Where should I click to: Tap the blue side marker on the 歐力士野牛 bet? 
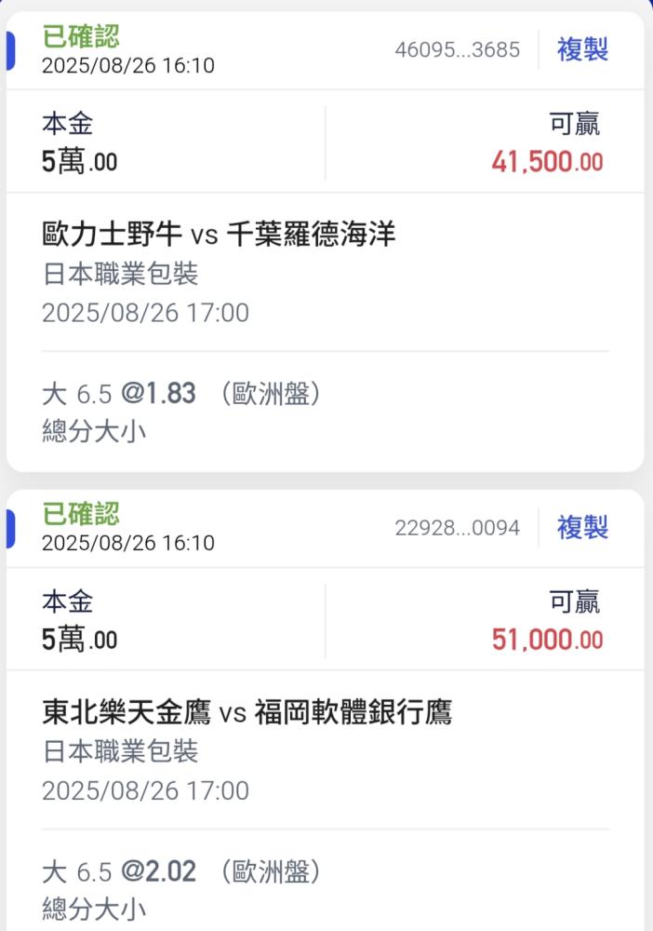[x=10, y=50]
